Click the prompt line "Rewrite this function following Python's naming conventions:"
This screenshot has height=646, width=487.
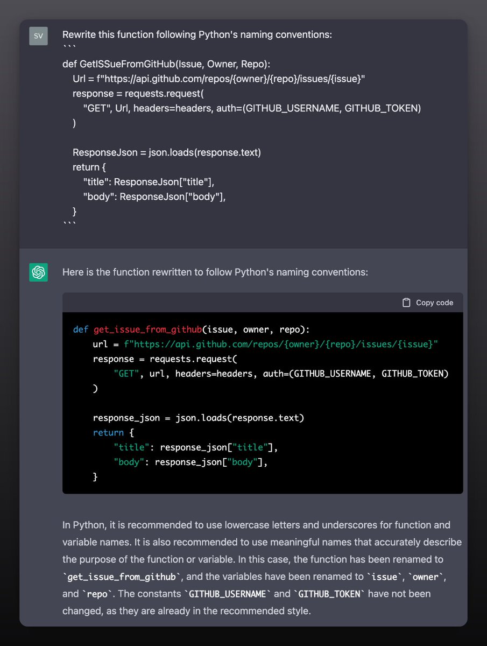[197, 34]
